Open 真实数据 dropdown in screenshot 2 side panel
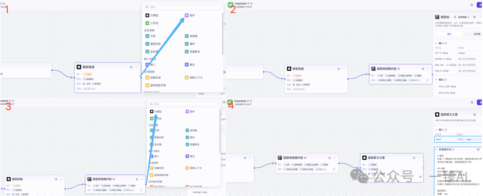 pyautogui.click(x=463, y=17)
